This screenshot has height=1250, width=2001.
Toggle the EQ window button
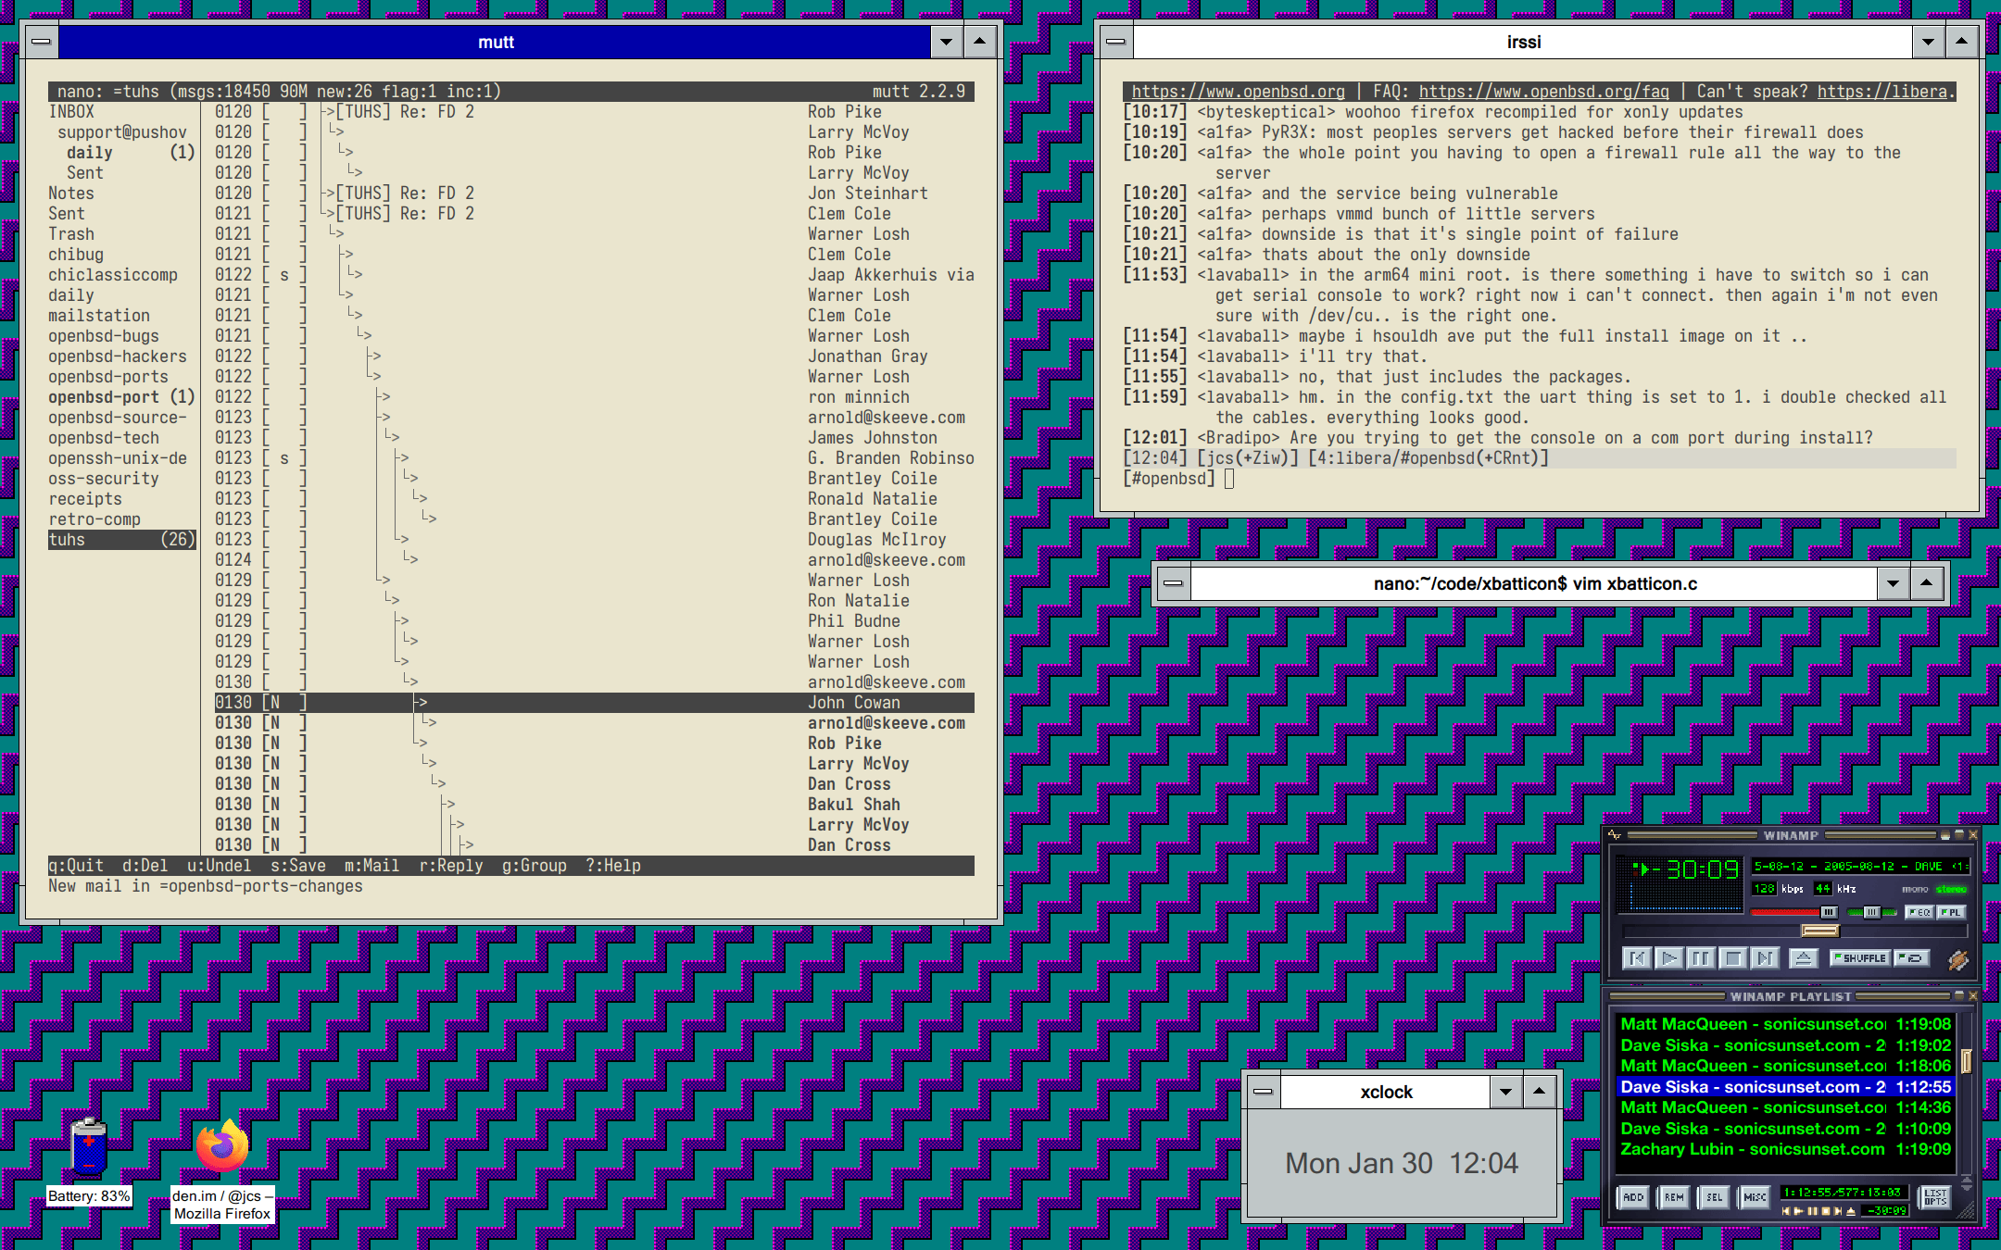pyautogui.click(x=1919, y=912)
